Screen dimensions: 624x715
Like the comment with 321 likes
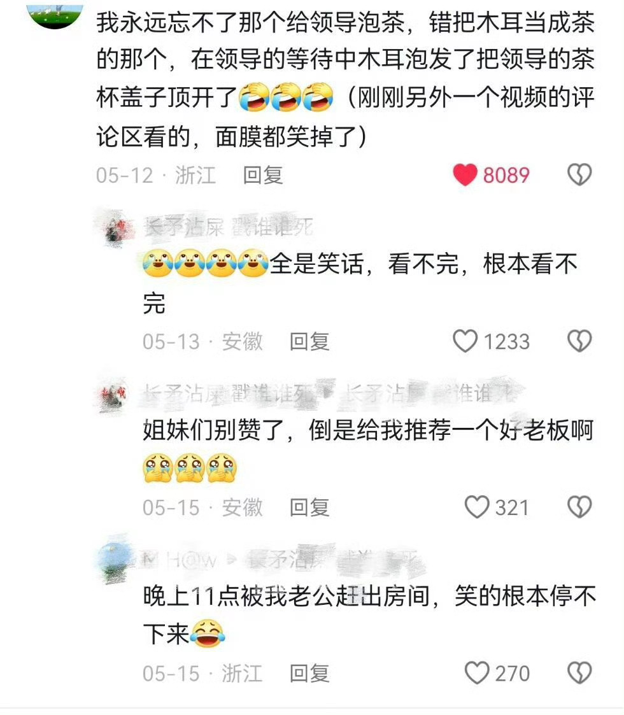[477, 507]
